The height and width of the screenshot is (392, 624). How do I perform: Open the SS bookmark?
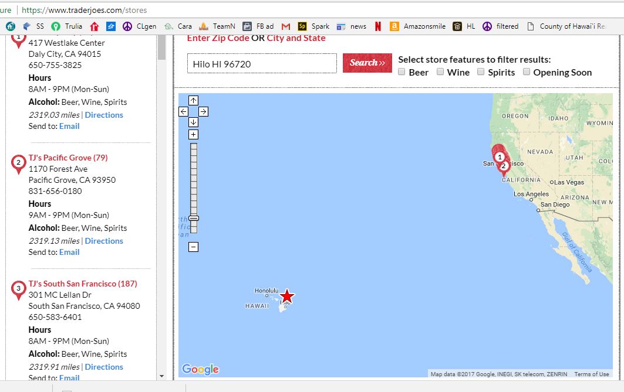click(33, 26)
